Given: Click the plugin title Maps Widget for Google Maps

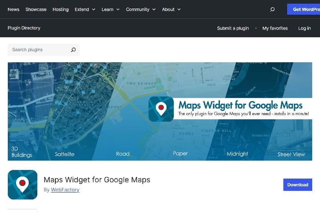Looking at the screenshot, I should 97,180.
